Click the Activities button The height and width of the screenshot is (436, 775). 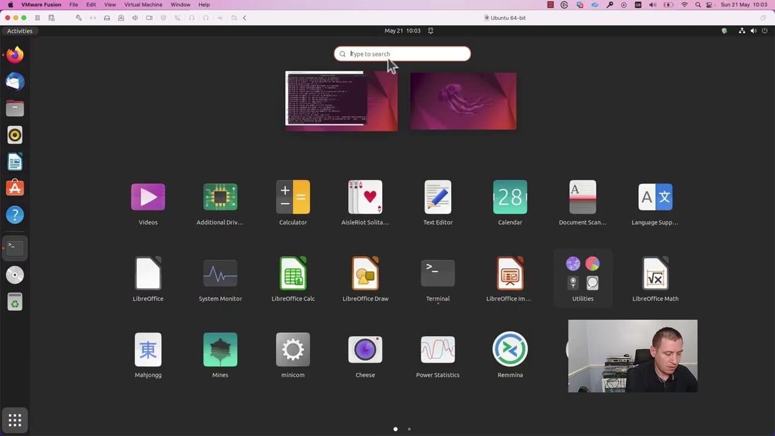[x=20, y=31]
